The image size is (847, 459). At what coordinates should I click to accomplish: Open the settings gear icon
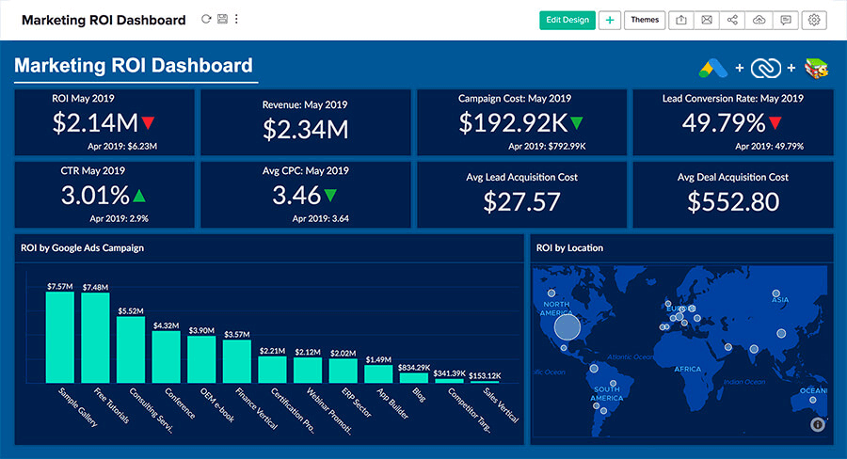pyautogui.click(x=814, y=20)
